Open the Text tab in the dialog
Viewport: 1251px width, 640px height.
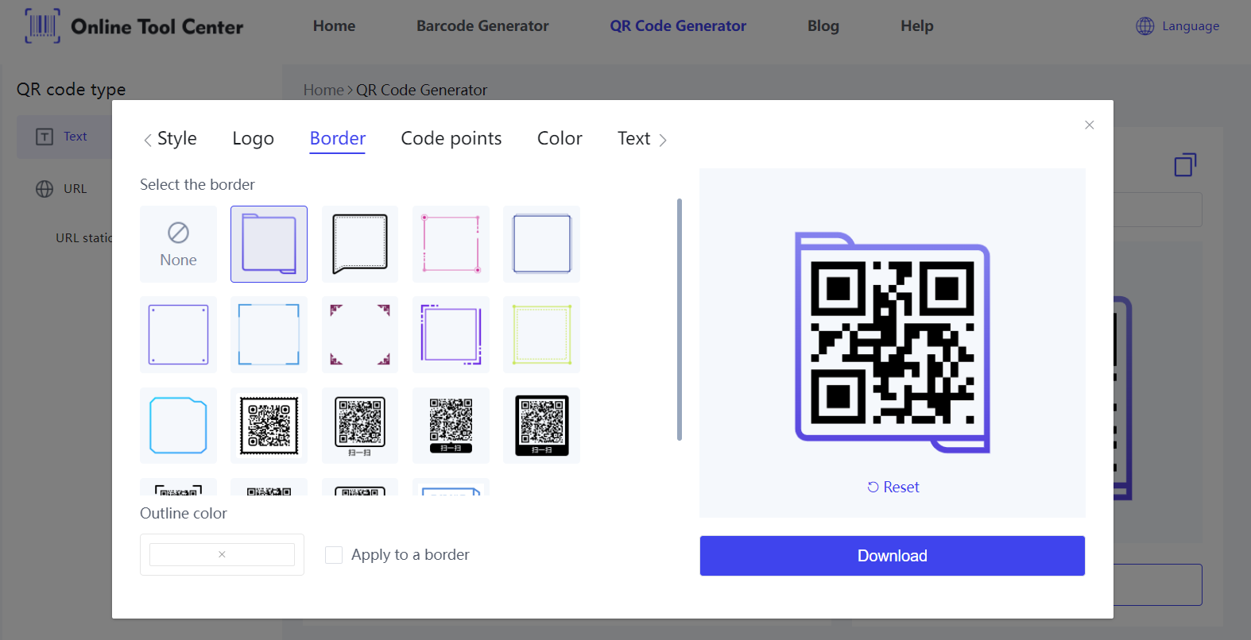633,138
